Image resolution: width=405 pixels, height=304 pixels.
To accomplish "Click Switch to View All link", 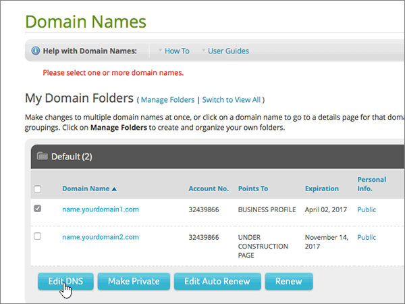I will 231,100.
